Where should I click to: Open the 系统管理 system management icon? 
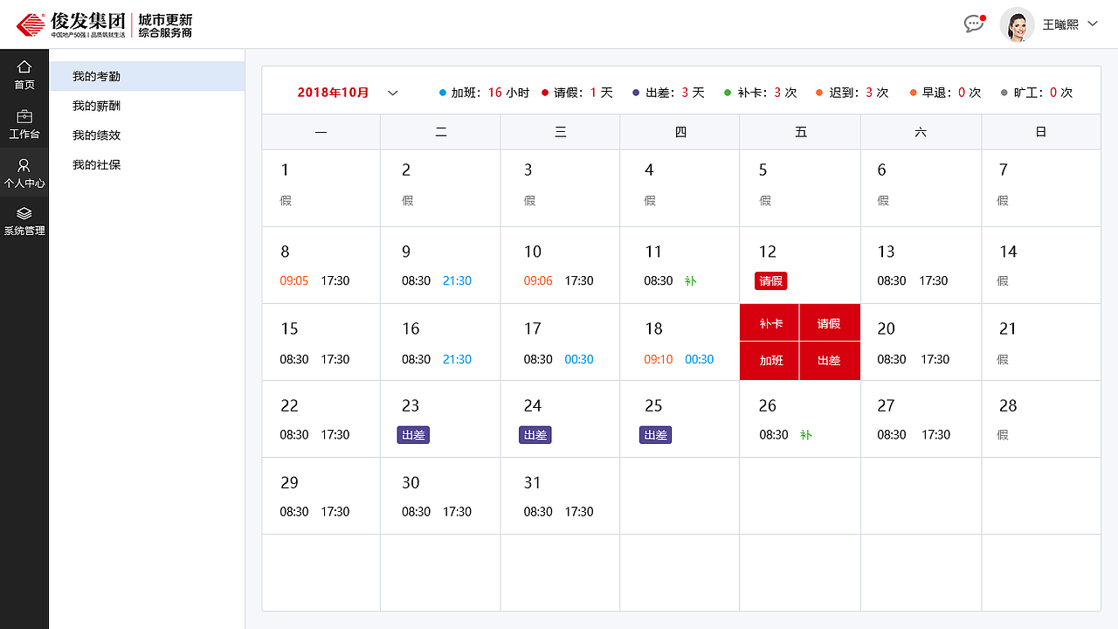tap(24, 220)
